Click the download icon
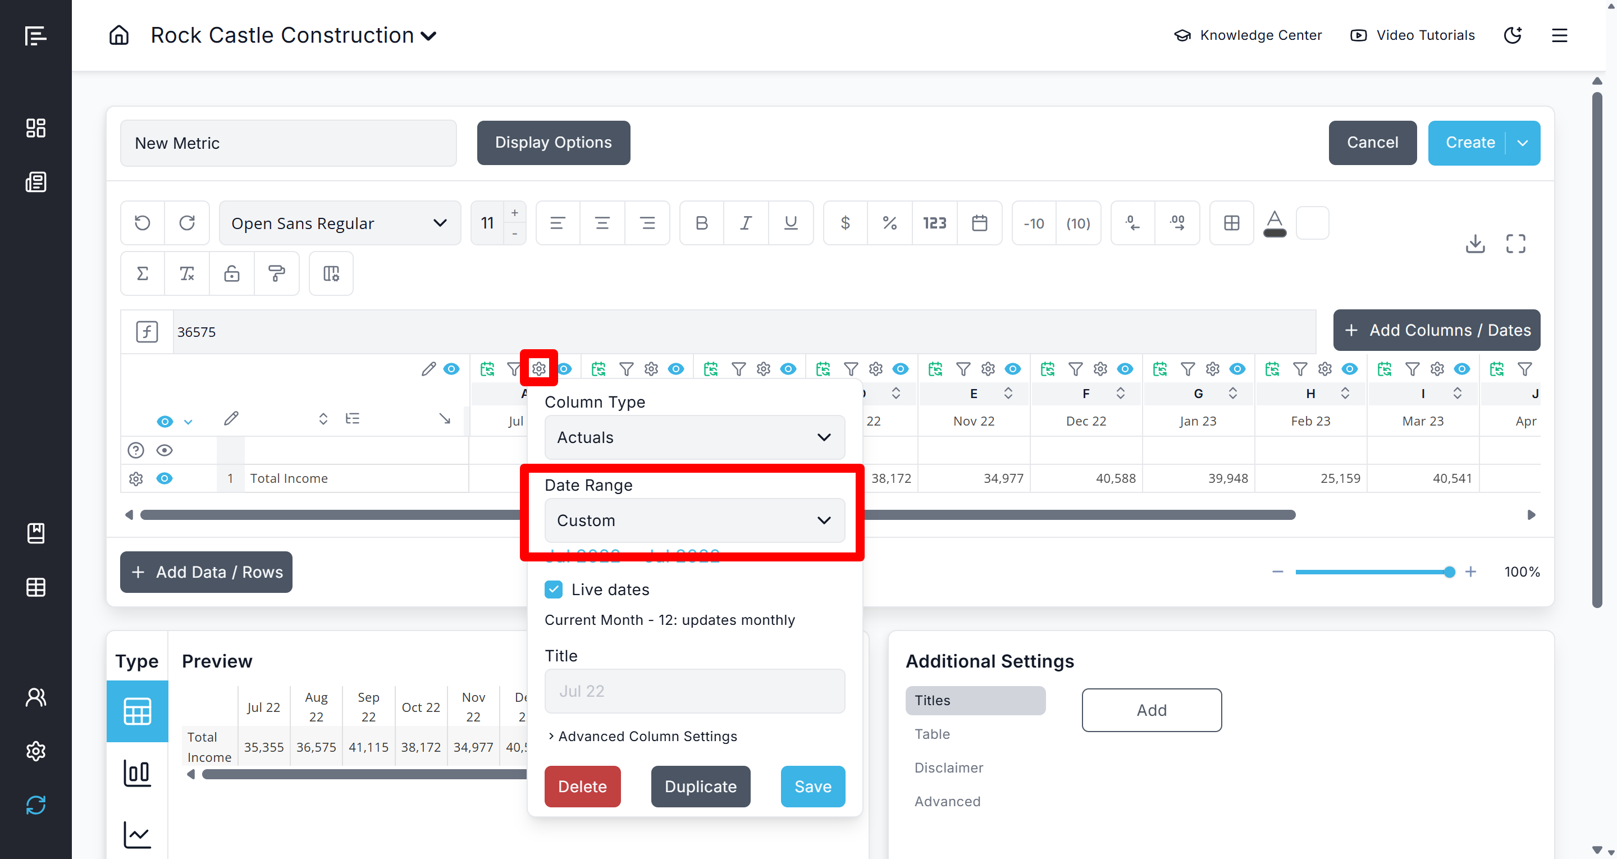 point(1474,243)
